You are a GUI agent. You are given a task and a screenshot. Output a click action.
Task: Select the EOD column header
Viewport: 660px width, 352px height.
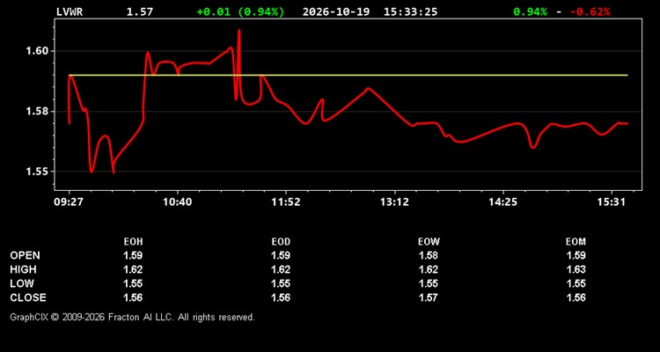pos(281,242)
